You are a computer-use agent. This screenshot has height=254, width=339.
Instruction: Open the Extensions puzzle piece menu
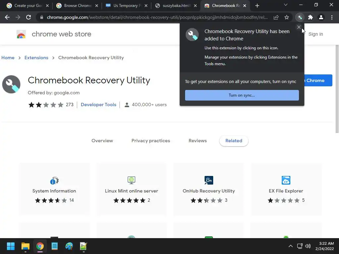(x=311, y=17)
